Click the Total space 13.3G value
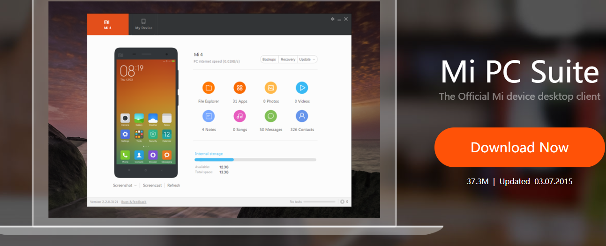The width and height of the screenshot is (606, 246). coord(224,172)
